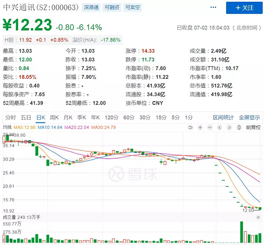
Task: Click the 换手 value 7.25%
Action: click(89, 68)
